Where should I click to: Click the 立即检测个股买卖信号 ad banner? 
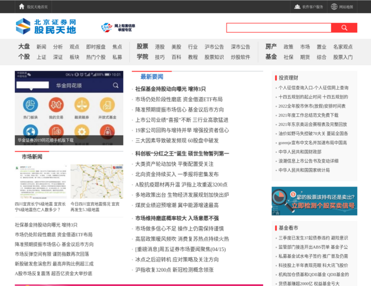[314, 201]
